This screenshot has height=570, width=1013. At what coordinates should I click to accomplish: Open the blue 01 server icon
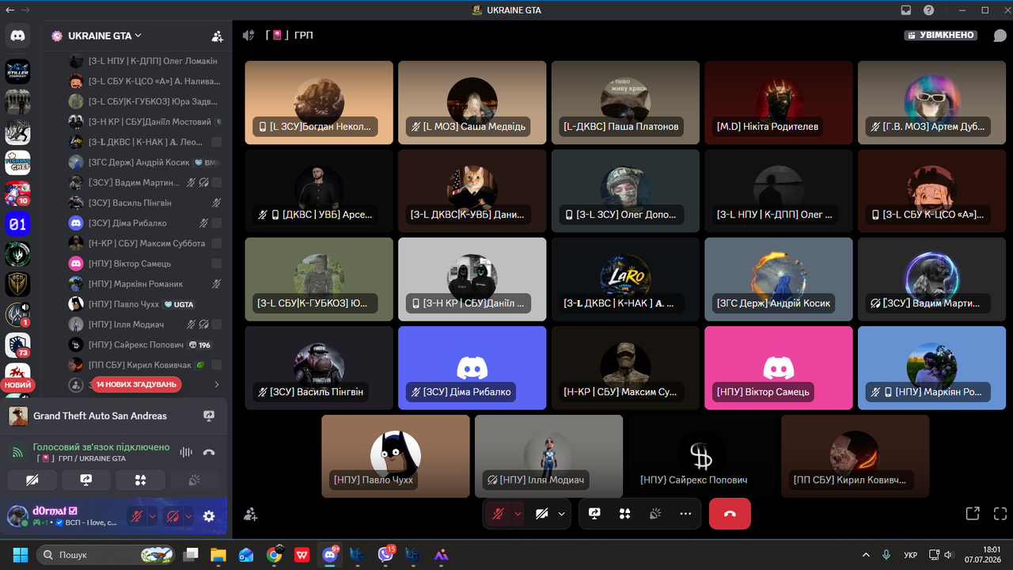(17, 224)
